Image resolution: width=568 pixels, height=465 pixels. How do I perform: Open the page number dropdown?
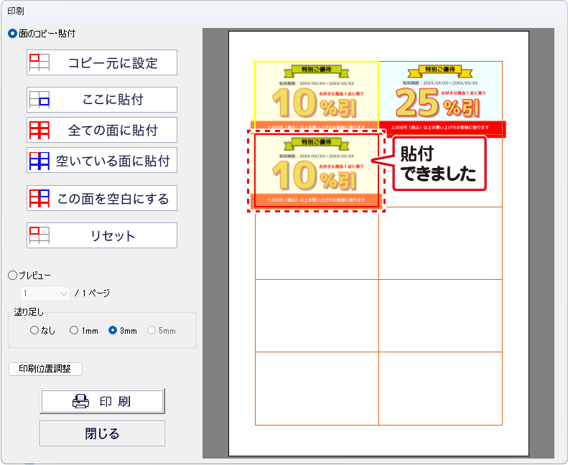pos(45,293)
